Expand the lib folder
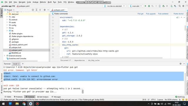This screenshot has height=106, width=188. (7, 31)
